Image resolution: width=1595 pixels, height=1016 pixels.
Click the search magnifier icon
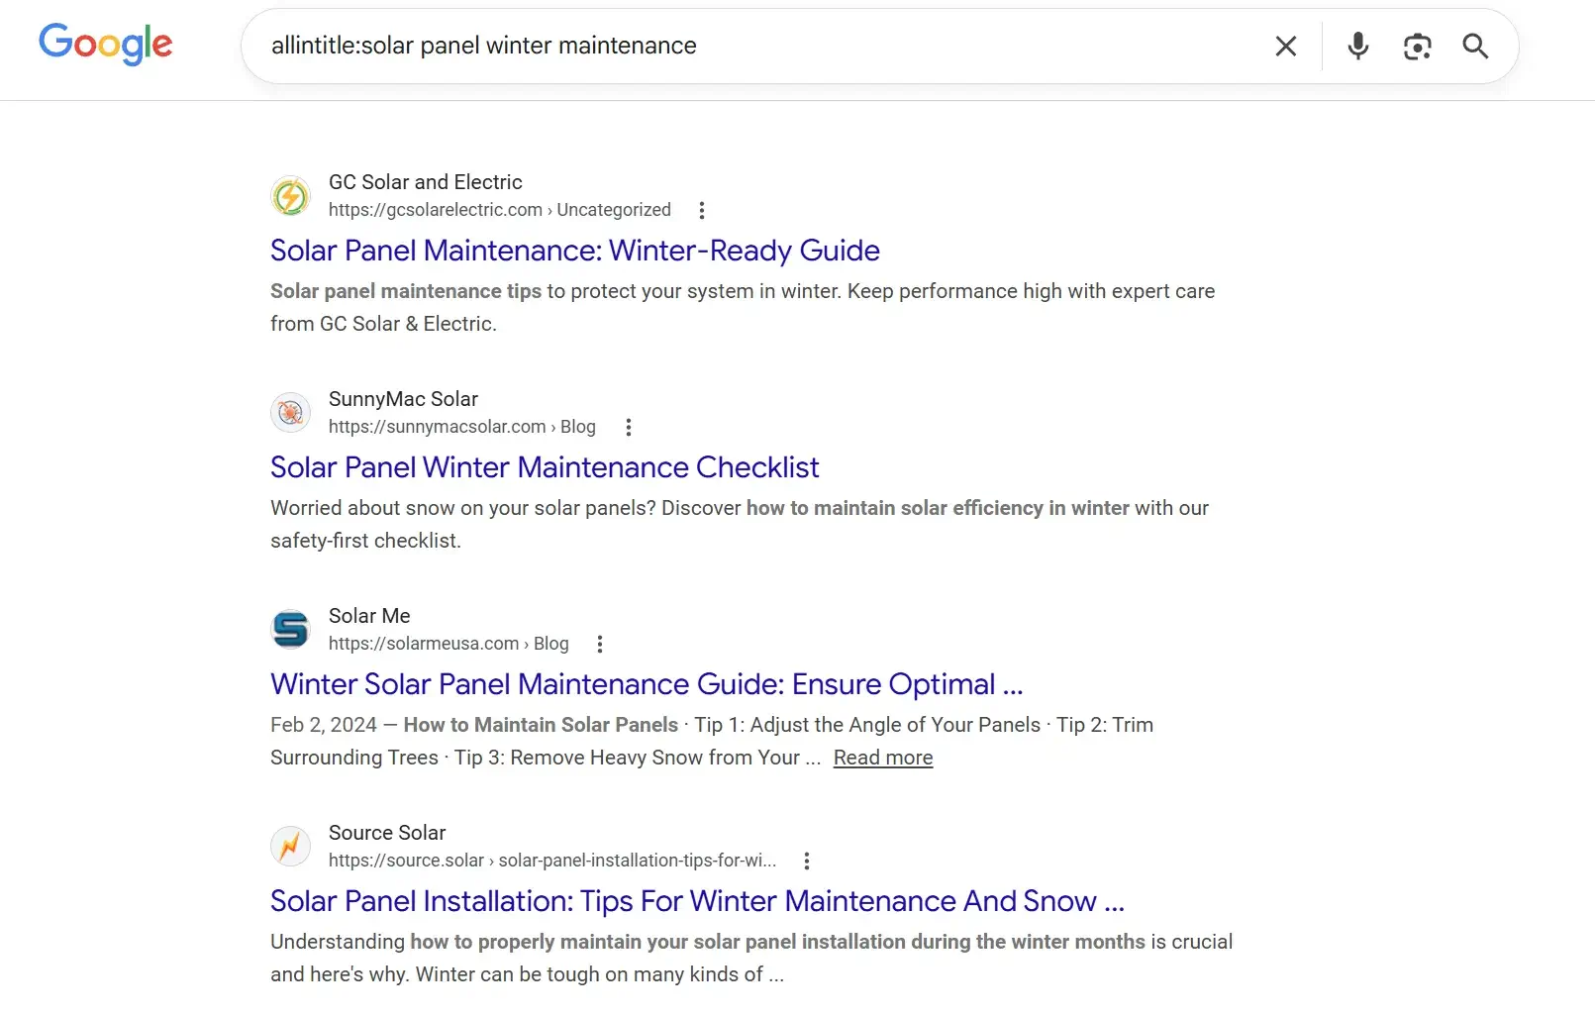tap(1474, 46)
